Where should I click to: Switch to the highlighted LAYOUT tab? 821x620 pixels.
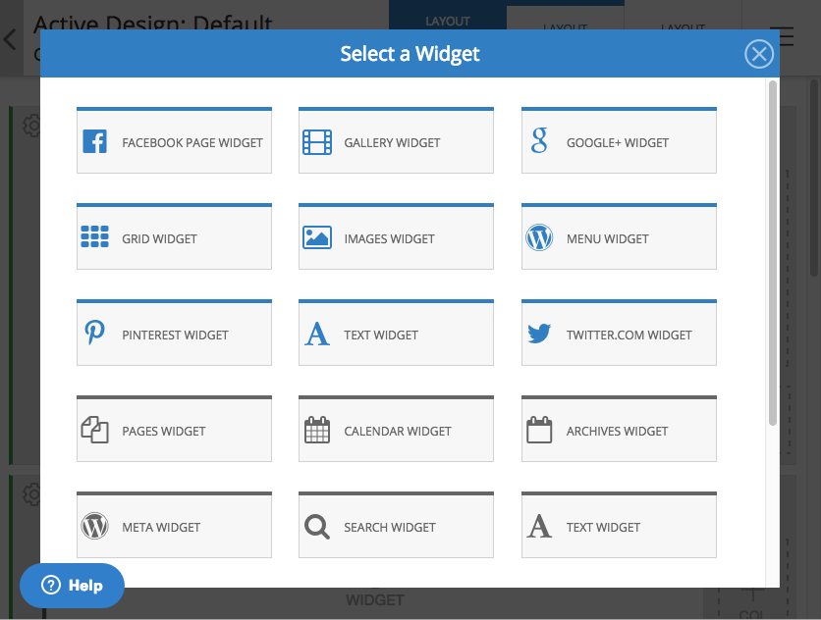click(x=447, y=22)
